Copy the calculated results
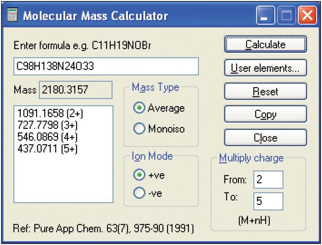Screen dimensions: 322x245 point(265,114)
